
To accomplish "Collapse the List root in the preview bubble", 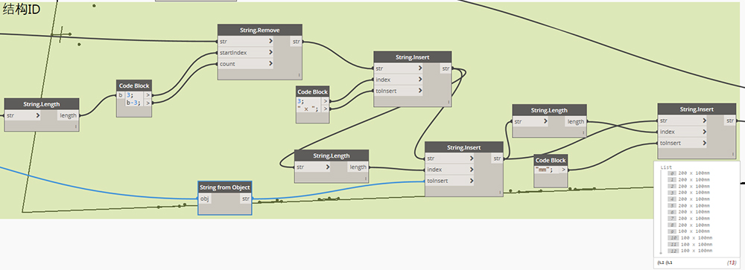I will pos(665,167).
